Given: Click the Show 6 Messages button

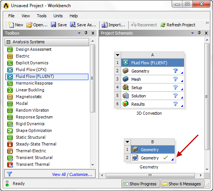Looking at the screenshot, I should coord(182,184).
